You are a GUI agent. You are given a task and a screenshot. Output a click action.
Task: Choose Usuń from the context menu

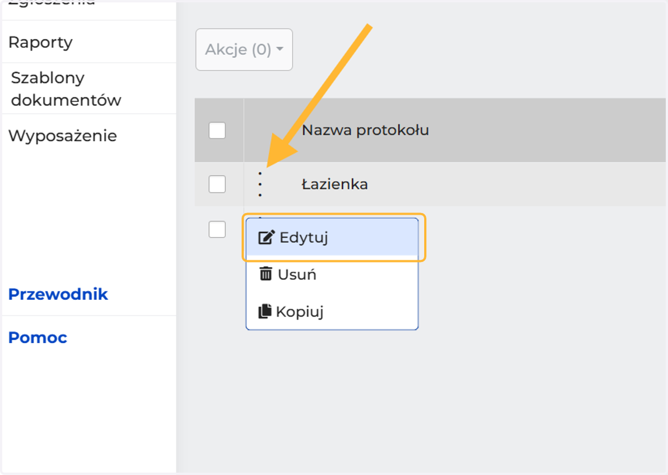point(332,274)
